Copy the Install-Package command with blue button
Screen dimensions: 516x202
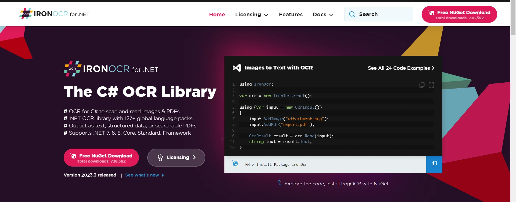434,164
